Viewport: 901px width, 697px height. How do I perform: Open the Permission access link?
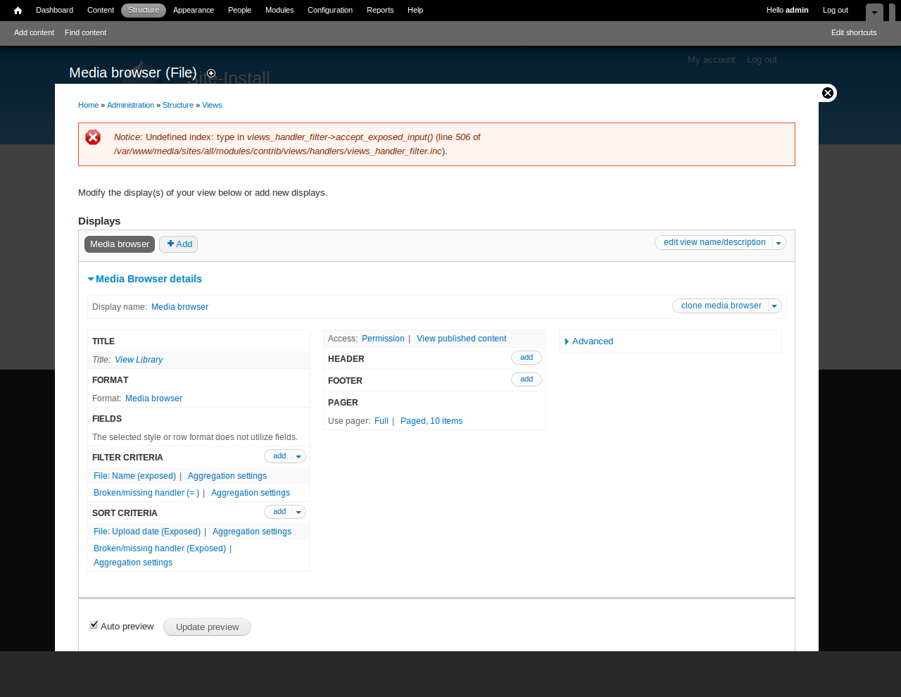click(x=383, y=339)
